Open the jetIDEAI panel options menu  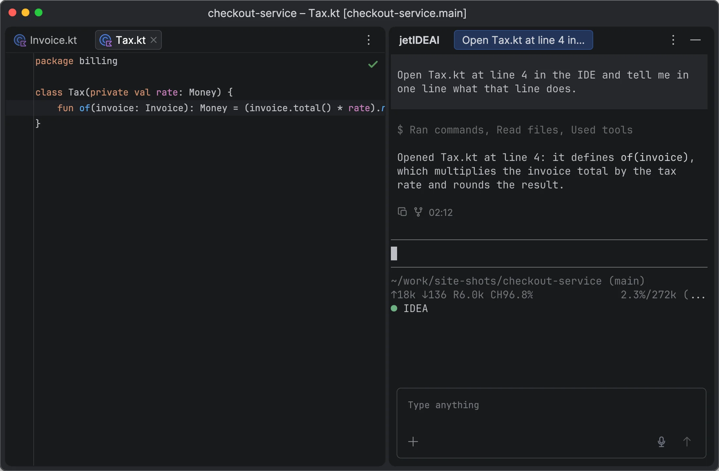point(673,40)
